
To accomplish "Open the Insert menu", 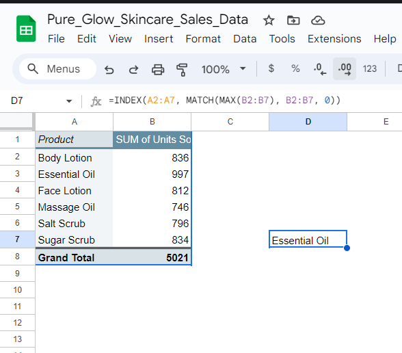I will [159, 39].
